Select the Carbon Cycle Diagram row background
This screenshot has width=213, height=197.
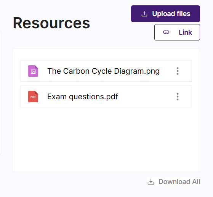106,71
